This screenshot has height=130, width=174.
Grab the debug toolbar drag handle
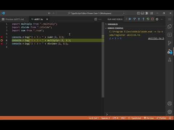pyautogui.click(x=127, y=19)
